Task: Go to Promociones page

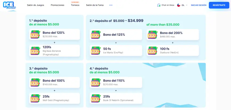Action: coord(57,5)
